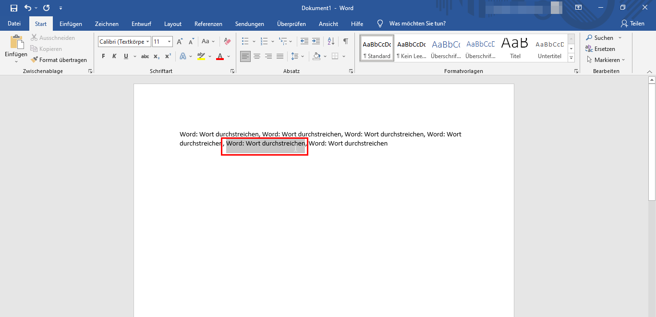Click the Format übertragen paintbrush

click(x=59, y=60)
